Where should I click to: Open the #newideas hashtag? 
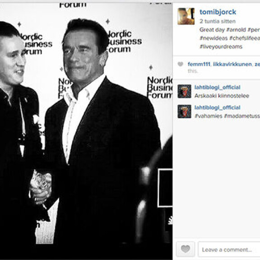(214, 38)
